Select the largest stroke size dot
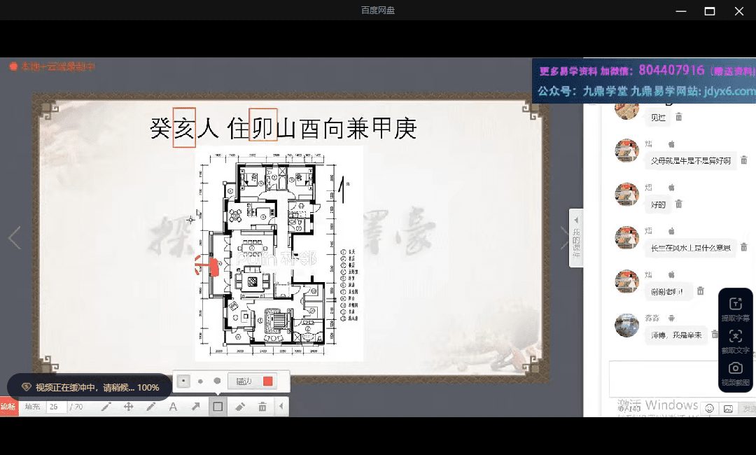Image resolution: width=756 pixels, height=455 pixels. click(217, 381)
